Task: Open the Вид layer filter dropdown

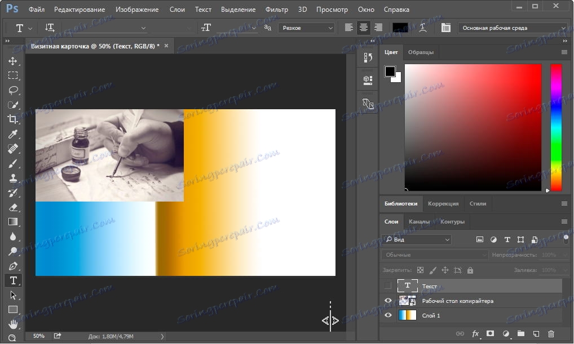Action: tap(417, 240)
